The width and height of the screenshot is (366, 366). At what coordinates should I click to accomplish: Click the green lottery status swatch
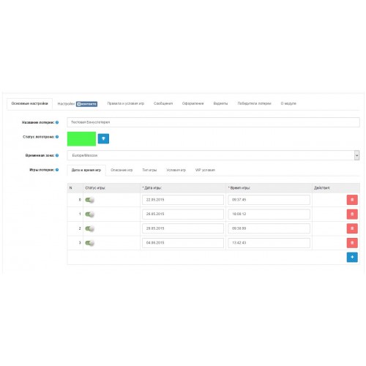81,139
